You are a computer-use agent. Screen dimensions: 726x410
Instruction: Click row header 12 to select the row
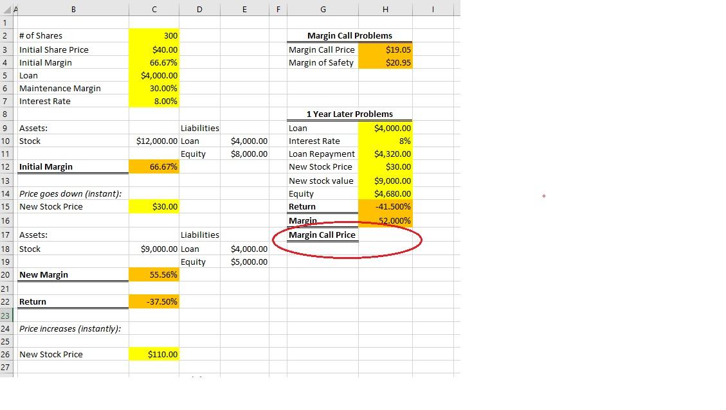[x=6, y=166]
